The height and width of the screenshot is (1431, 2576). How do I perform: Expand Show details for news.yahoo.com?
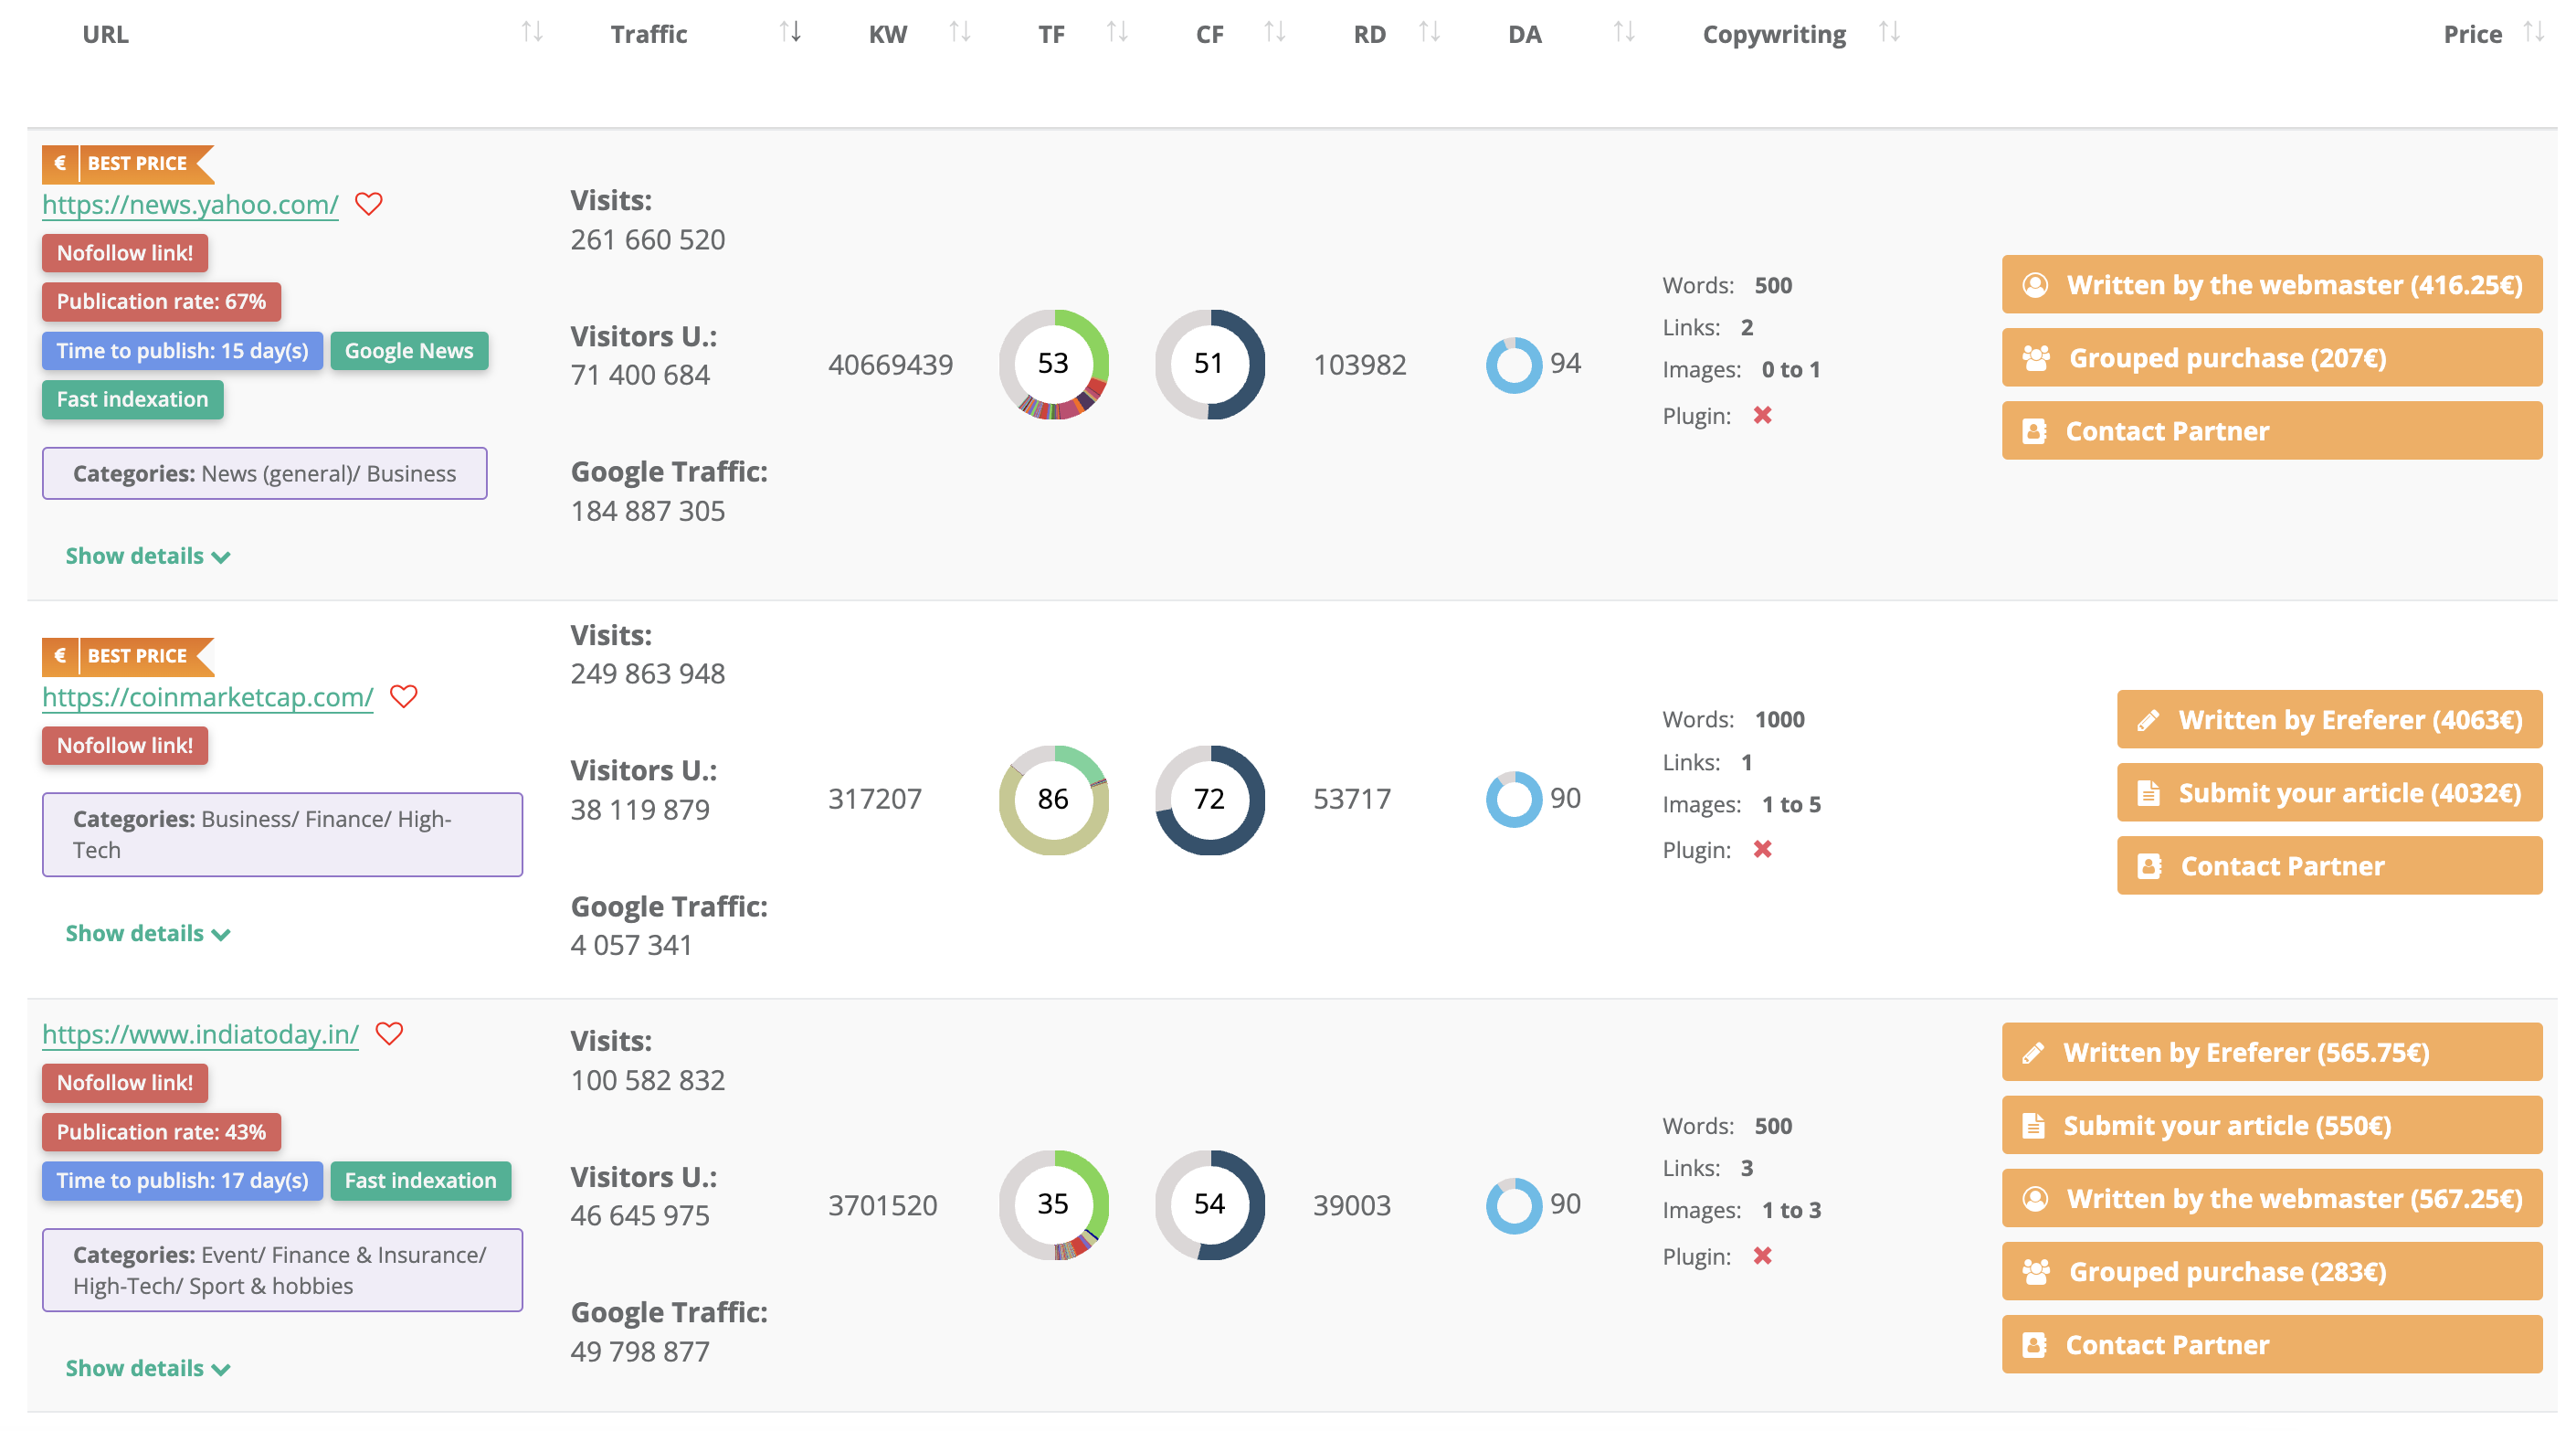point(147,556)
